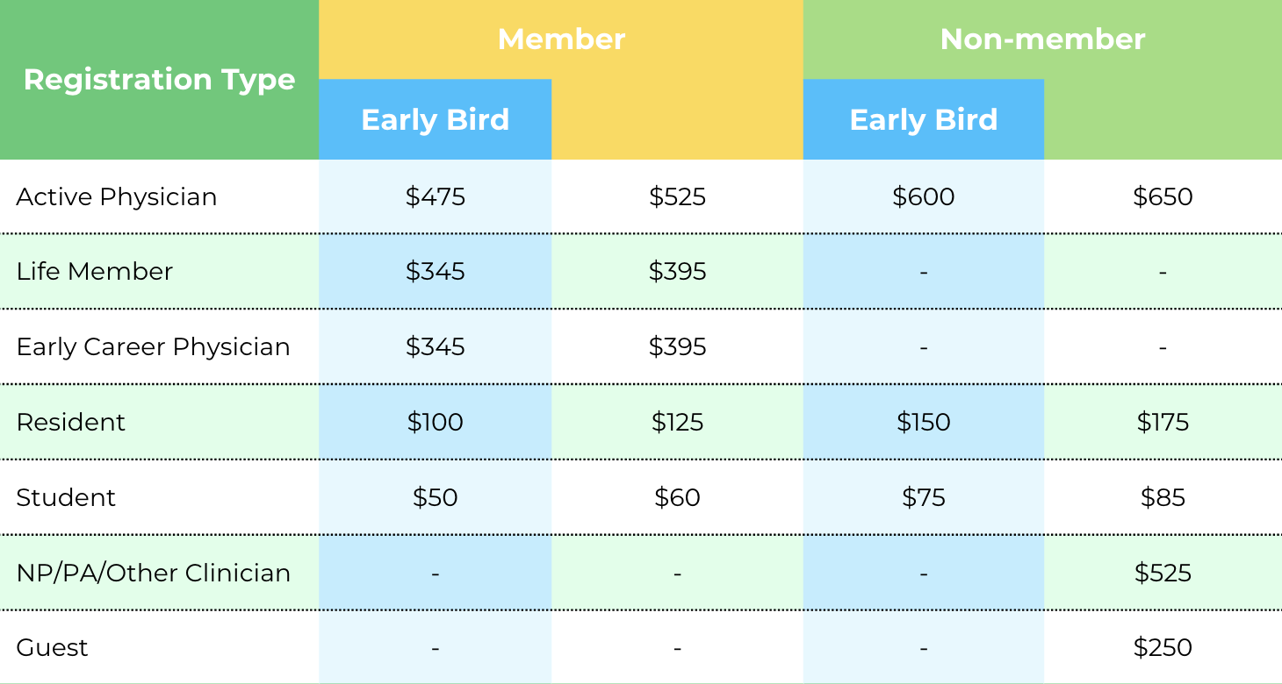Select the "Resident" row label
Viewport: 1282px width, 684px height.
(x=71, y=422)
